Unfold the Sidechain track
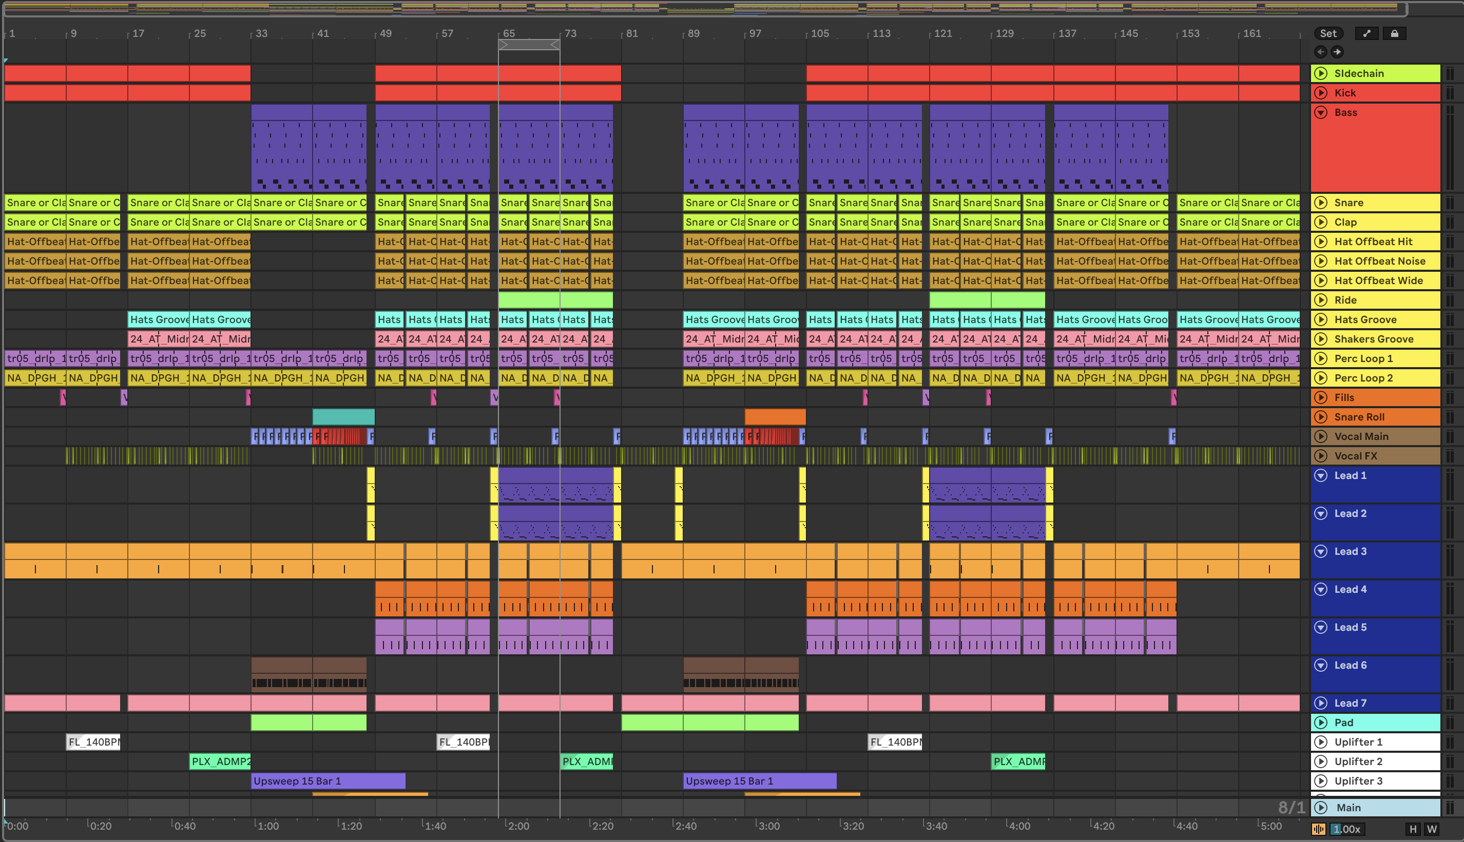The height and width of the screenshot is (842, 1464). point(1320,73)
